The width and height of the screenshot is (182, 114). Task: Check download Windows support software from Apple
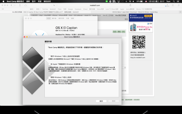tap(49, 64)
